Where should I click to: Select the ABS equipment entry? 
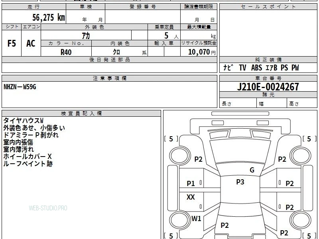(x=256, y=68)
